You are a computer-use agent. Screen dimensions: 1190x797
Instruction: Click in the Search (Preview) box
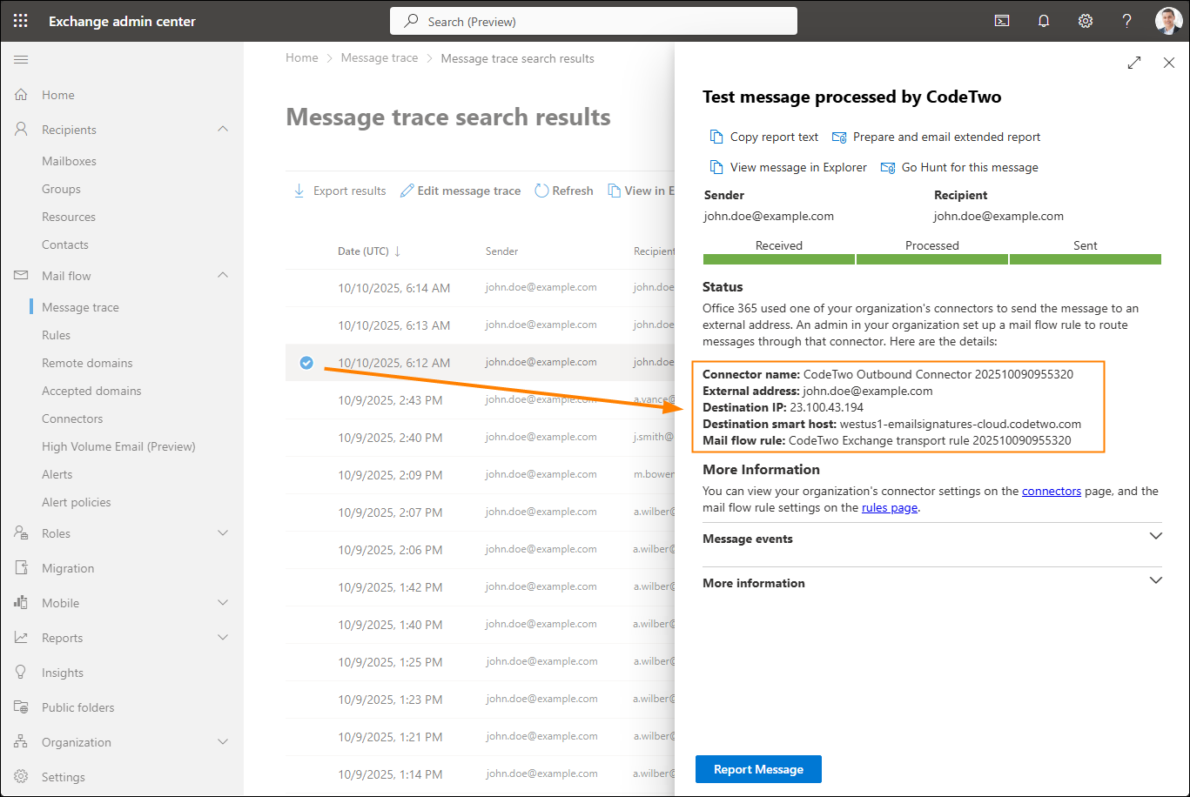click(x=594, y=21)
